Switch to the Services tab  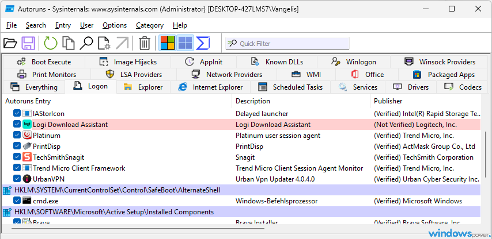point(357,87)
